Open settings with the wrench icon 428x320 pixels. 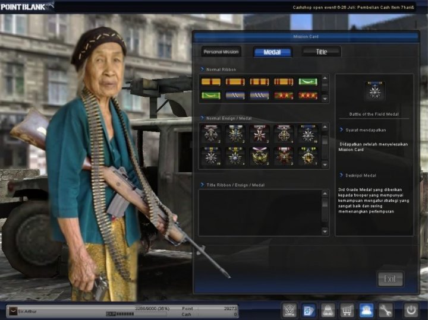point(385,310)
